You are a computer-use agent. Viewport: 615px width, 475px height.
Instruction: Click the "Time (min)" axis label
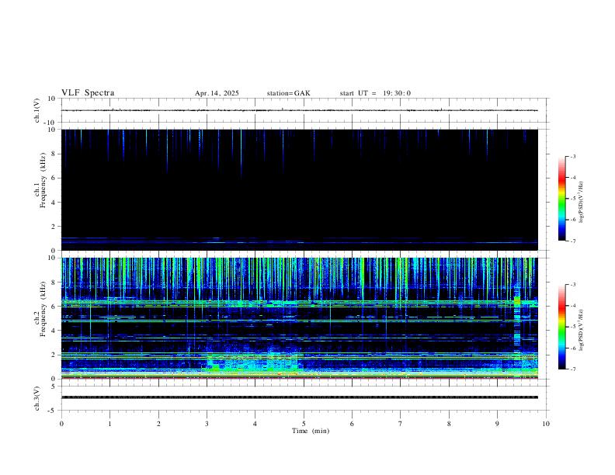311,431
